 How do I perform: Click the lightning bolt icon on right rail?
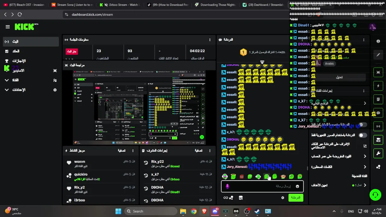pos(378,86)
